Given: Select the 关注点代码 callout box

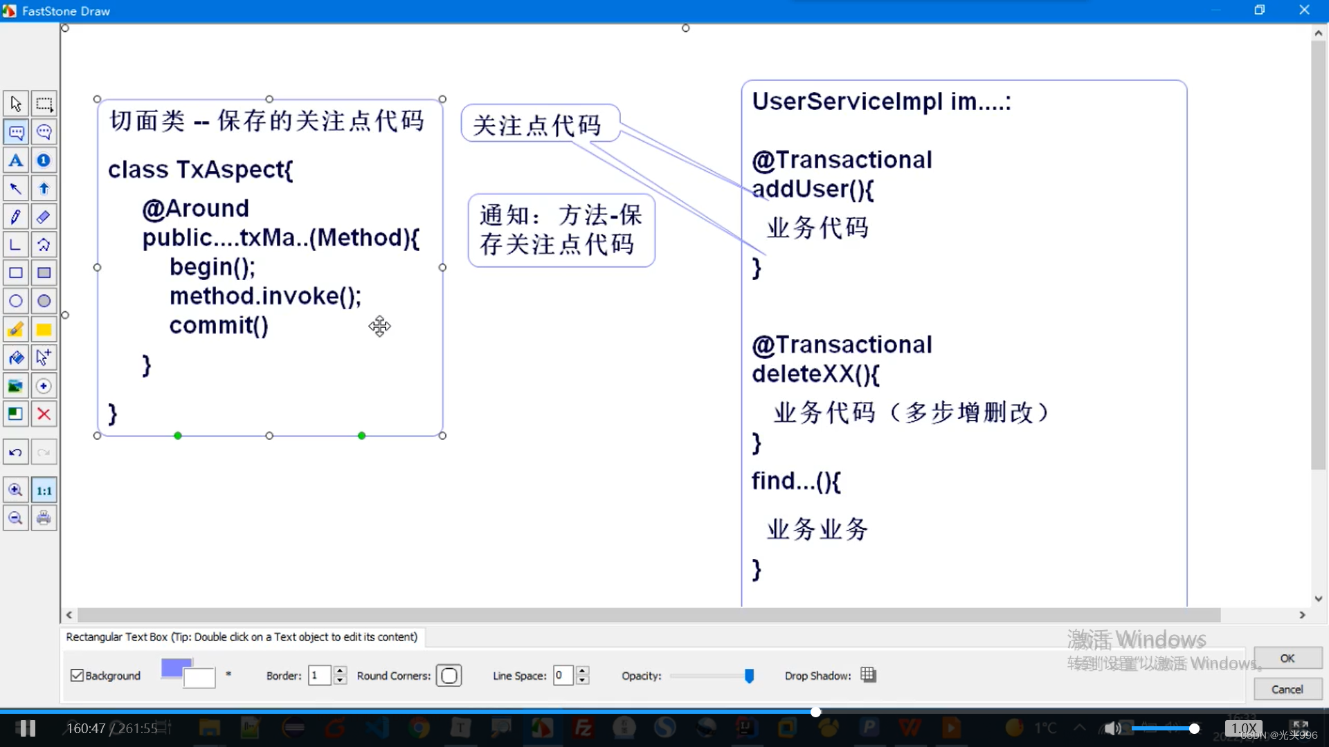Looking at the screenshot, I should 540,124.
